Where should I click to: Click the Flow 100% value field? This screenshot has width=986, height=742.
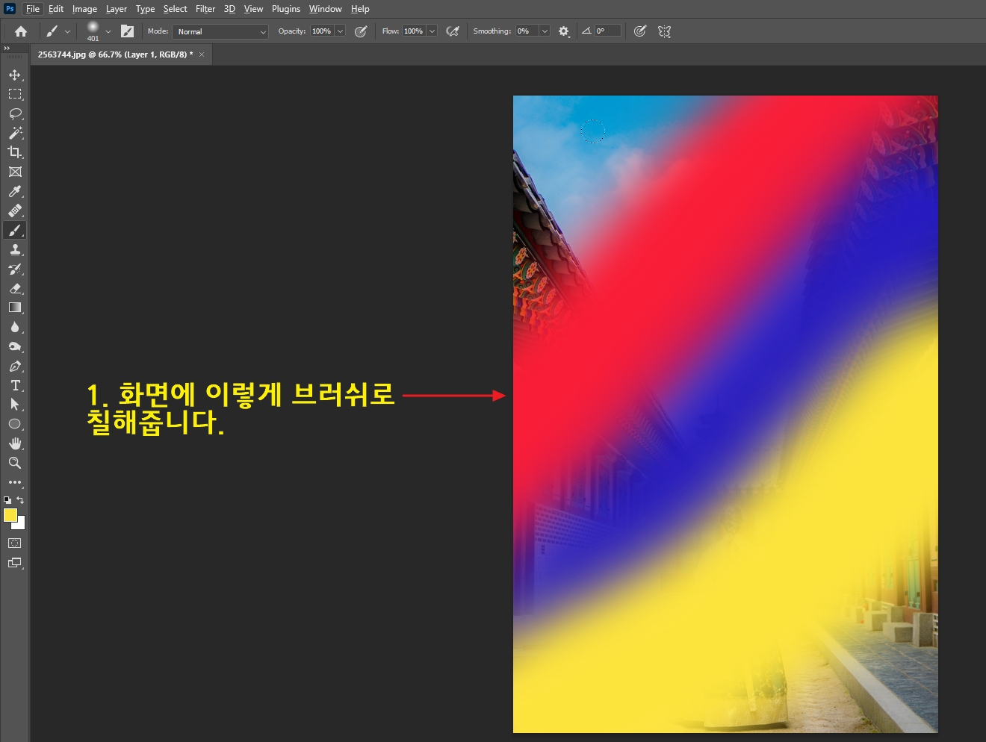(414, 31)
